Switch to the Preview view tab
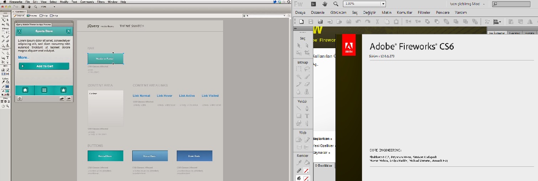This screenshot has width=538, height=181. pos(32,16)
